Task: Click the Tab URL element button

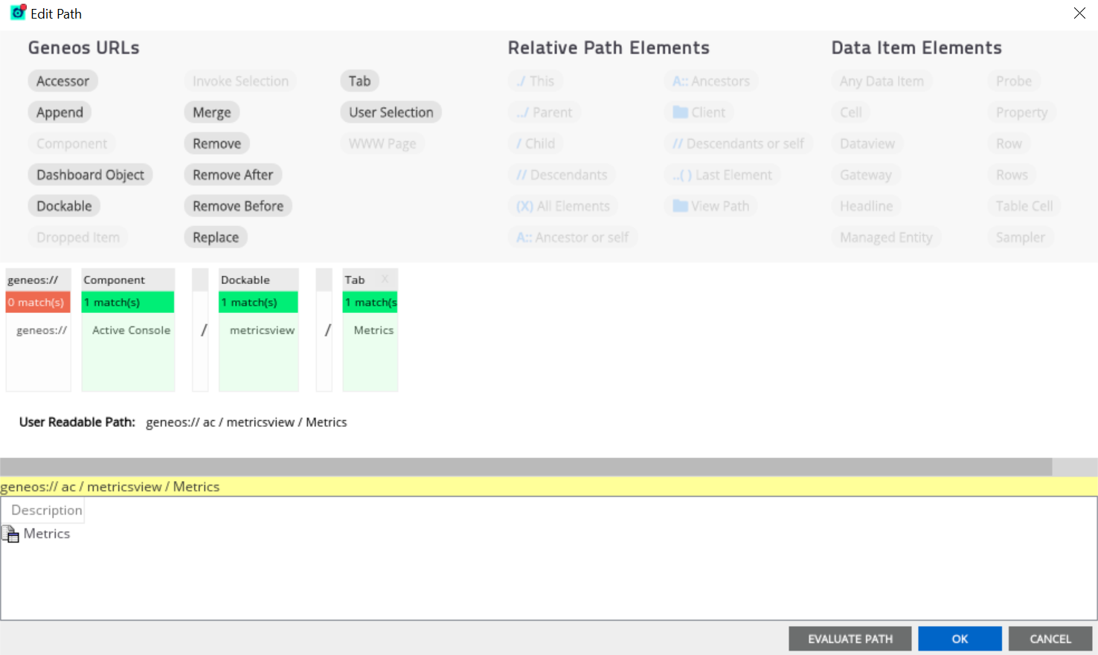Action: 359,81
